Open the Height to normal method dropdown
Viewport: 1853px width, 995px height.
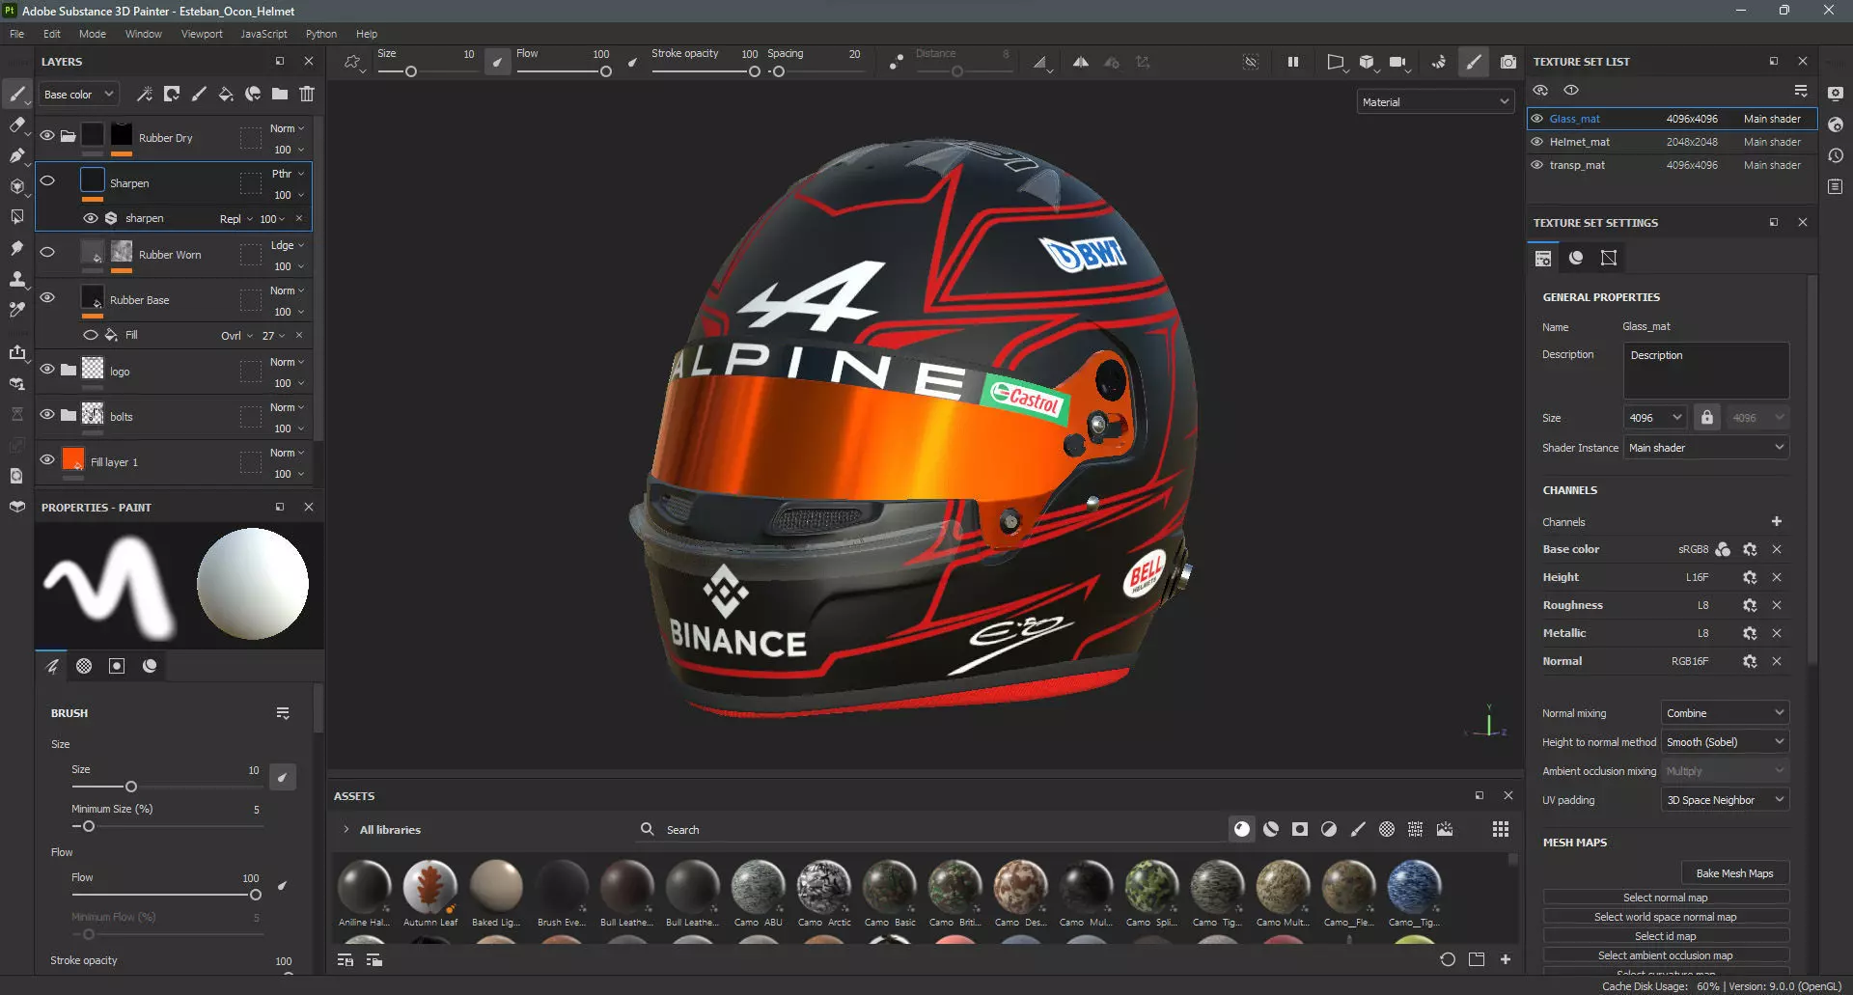click(1725, 742)
